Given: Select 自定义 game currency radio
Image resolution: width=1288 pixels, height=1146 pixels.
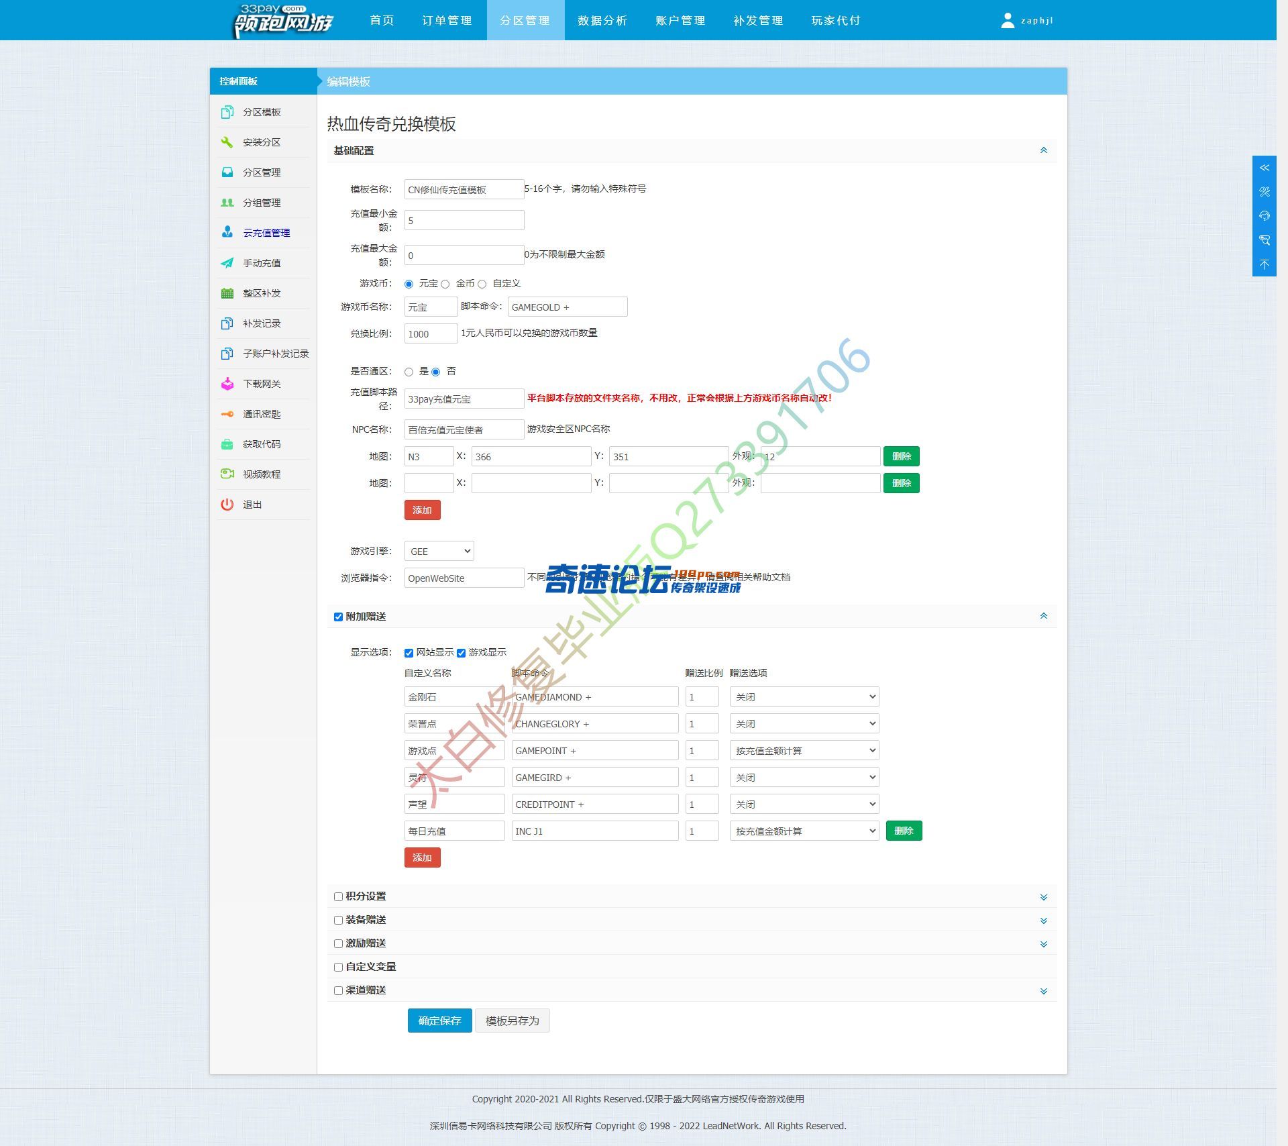Looking at the screenshot, I should 482,284.
